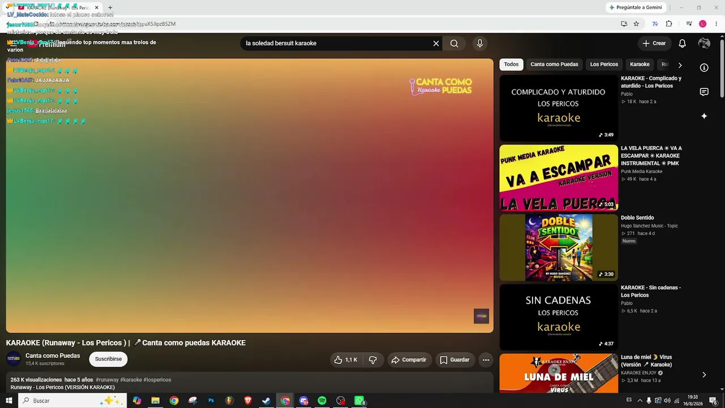This screenshot has width=725, height=408.
Task: Open the comments panel icon on right sidebar
Action: pos(704,92)
